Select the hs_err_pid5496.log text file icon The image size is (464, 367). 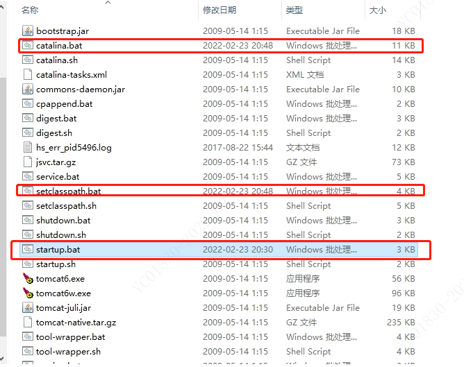click(x=28, y=147)
